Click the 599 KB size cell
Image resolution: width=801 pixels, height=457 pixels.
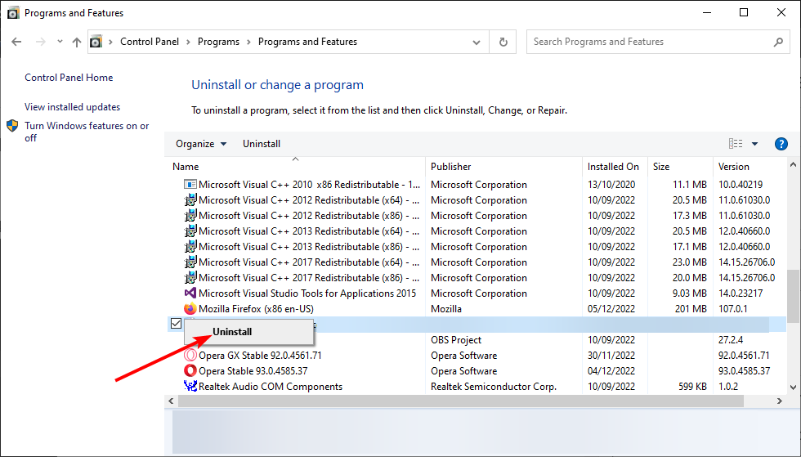tap(693, 387)
